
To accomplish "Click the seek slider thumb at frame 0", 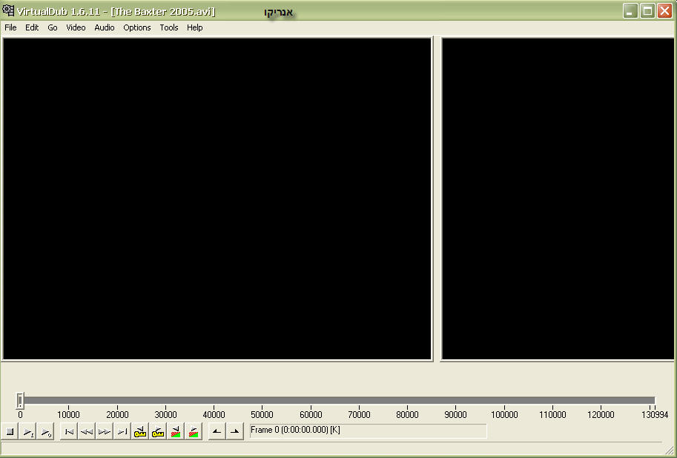I will click(20, 401).
